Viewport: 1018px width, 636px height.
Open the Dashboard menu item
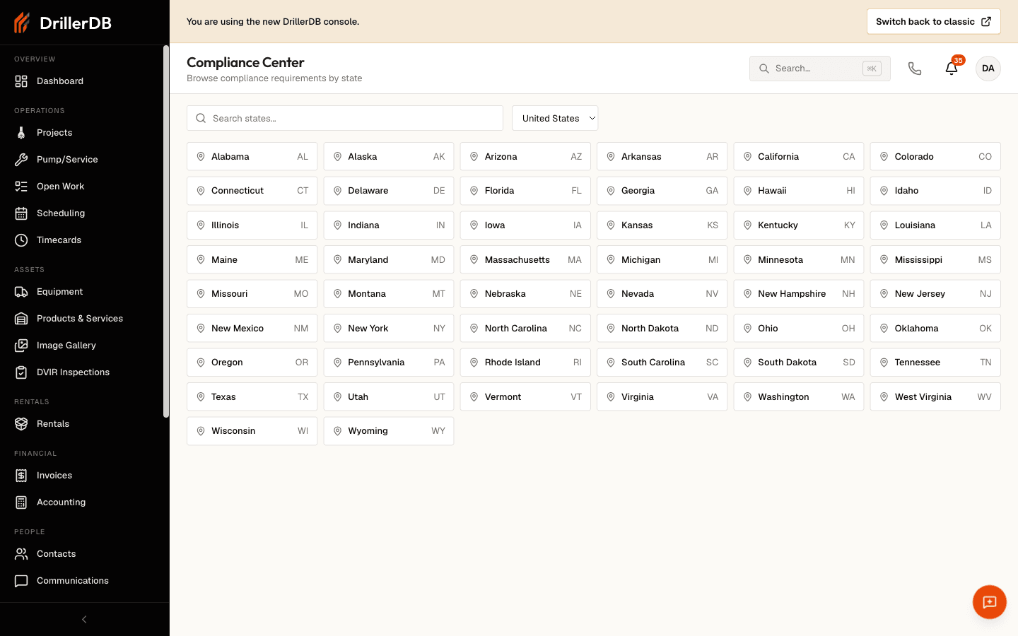click(x=85, y=81)
